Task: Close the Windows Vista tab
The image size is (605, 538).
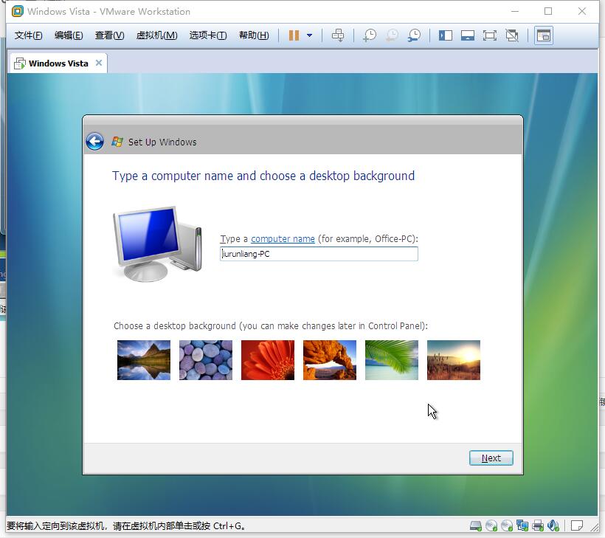Action: (99, 63)
